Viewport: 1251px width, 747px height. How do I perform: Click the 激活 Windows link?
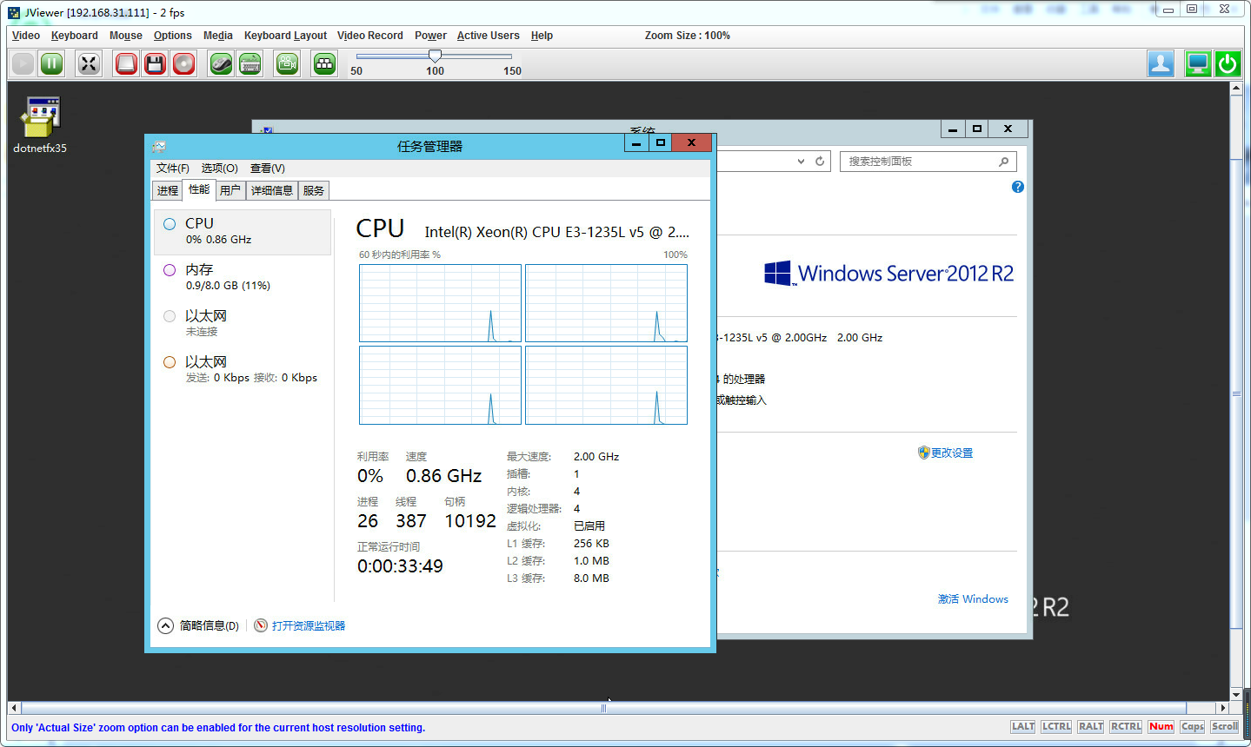(x=973, y=599)
